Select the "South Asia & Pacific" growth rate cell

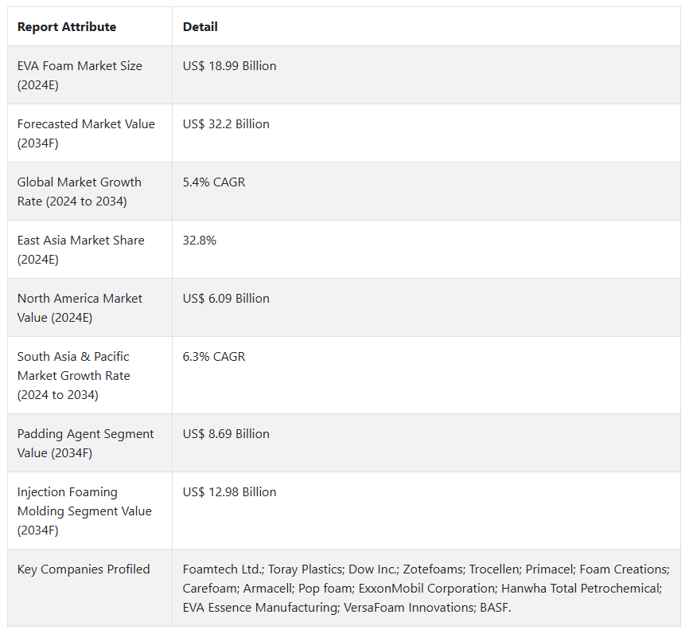point(73,375)
